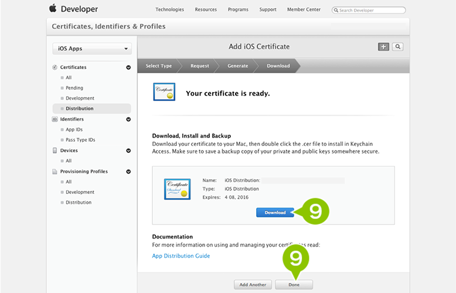Image resolution: width=456 pixels, height=293 pixels.
Task: Click the expiry date 4 08, 2016
Action: tap(237, 197)
